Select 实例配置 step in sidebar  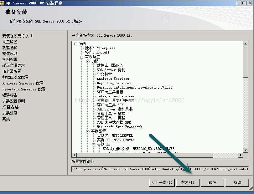10,59
